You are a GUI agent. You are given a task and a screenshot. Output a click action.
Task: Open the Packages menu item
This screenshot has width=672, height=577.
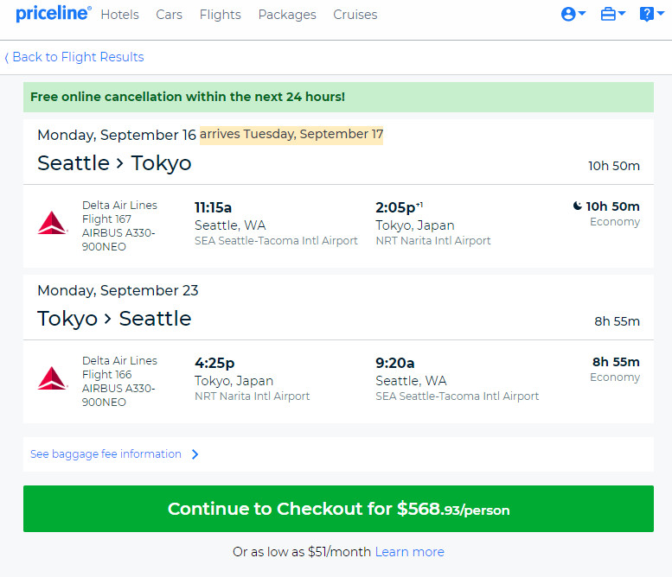(287, 15)
